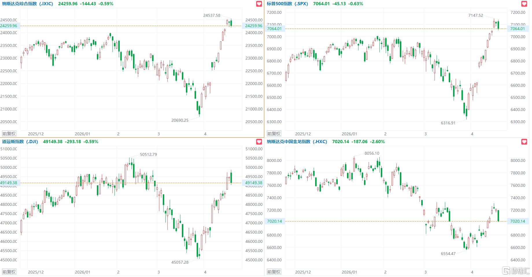Screen dimensions: 532x277
Task: Toggle the heart favorite icon on Nasdaq Composite chart
Action: [x=259, y=4]
